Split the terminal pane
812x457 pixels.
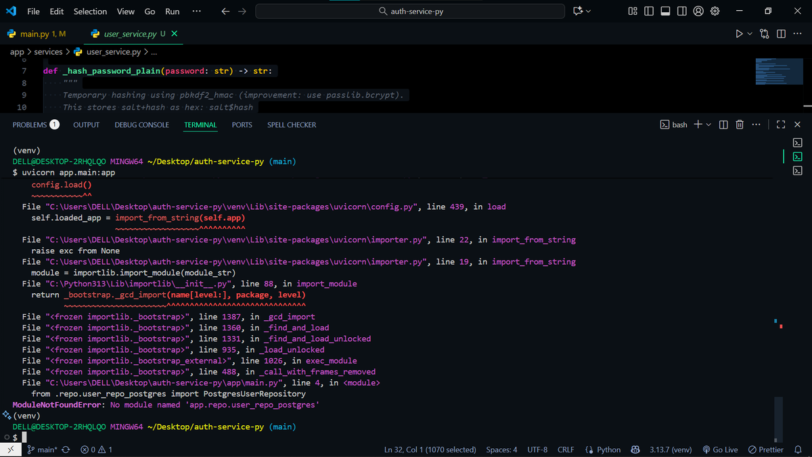[723, 125]
